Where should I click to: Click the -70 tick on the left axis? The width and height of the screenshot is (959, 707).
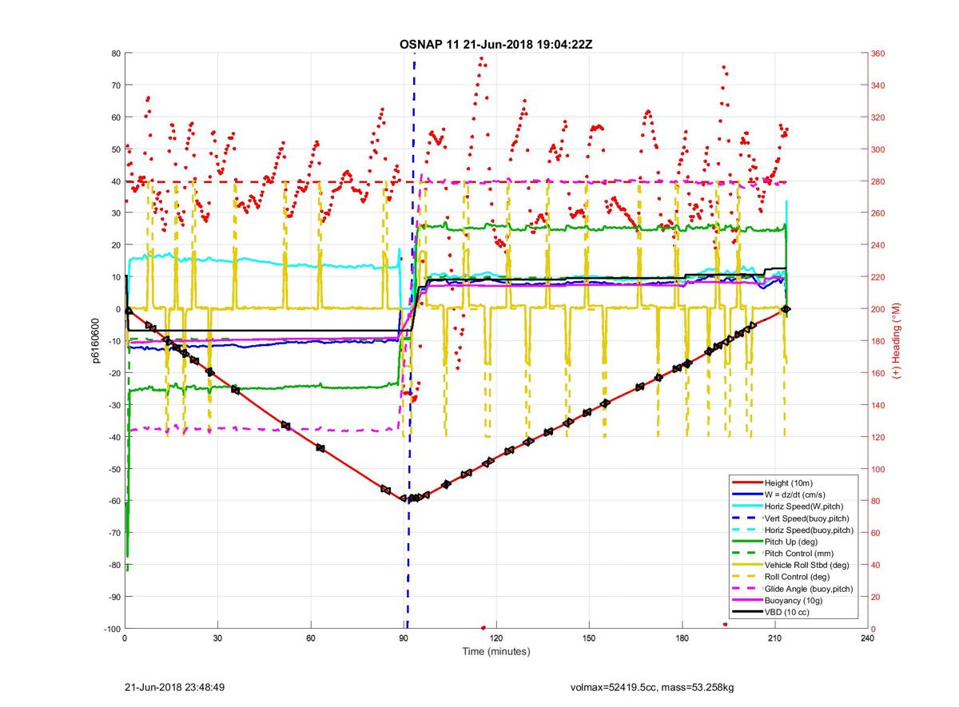[x=113, y=533]
